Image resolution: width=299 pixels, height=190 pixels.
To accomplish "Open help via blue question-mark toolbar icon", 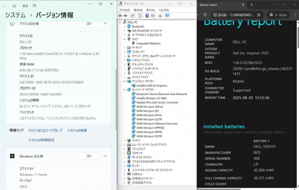I will (x=147, y=16).
